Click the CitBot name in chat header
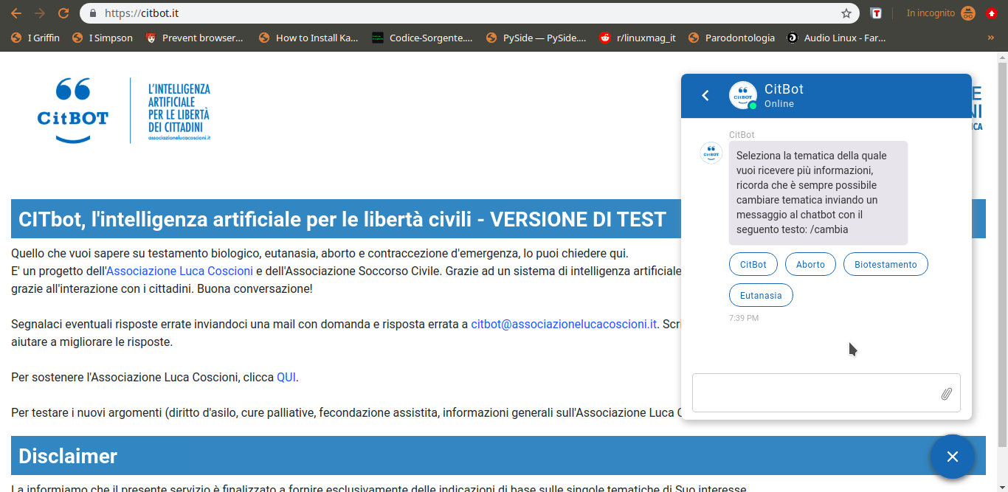 (784, 89)
